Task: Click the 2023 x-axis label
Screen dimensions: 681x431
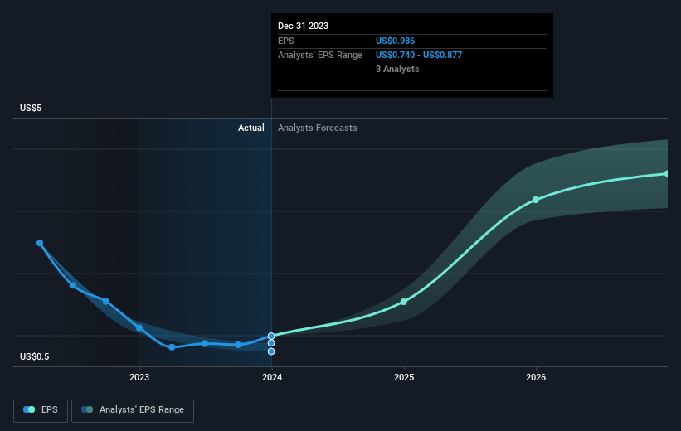Action: [139, 377]
